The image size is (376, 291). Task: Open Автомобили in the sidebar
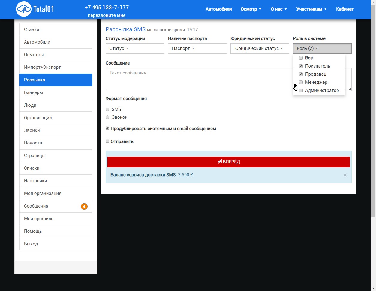pyautogui.click(x=56, y=42)
